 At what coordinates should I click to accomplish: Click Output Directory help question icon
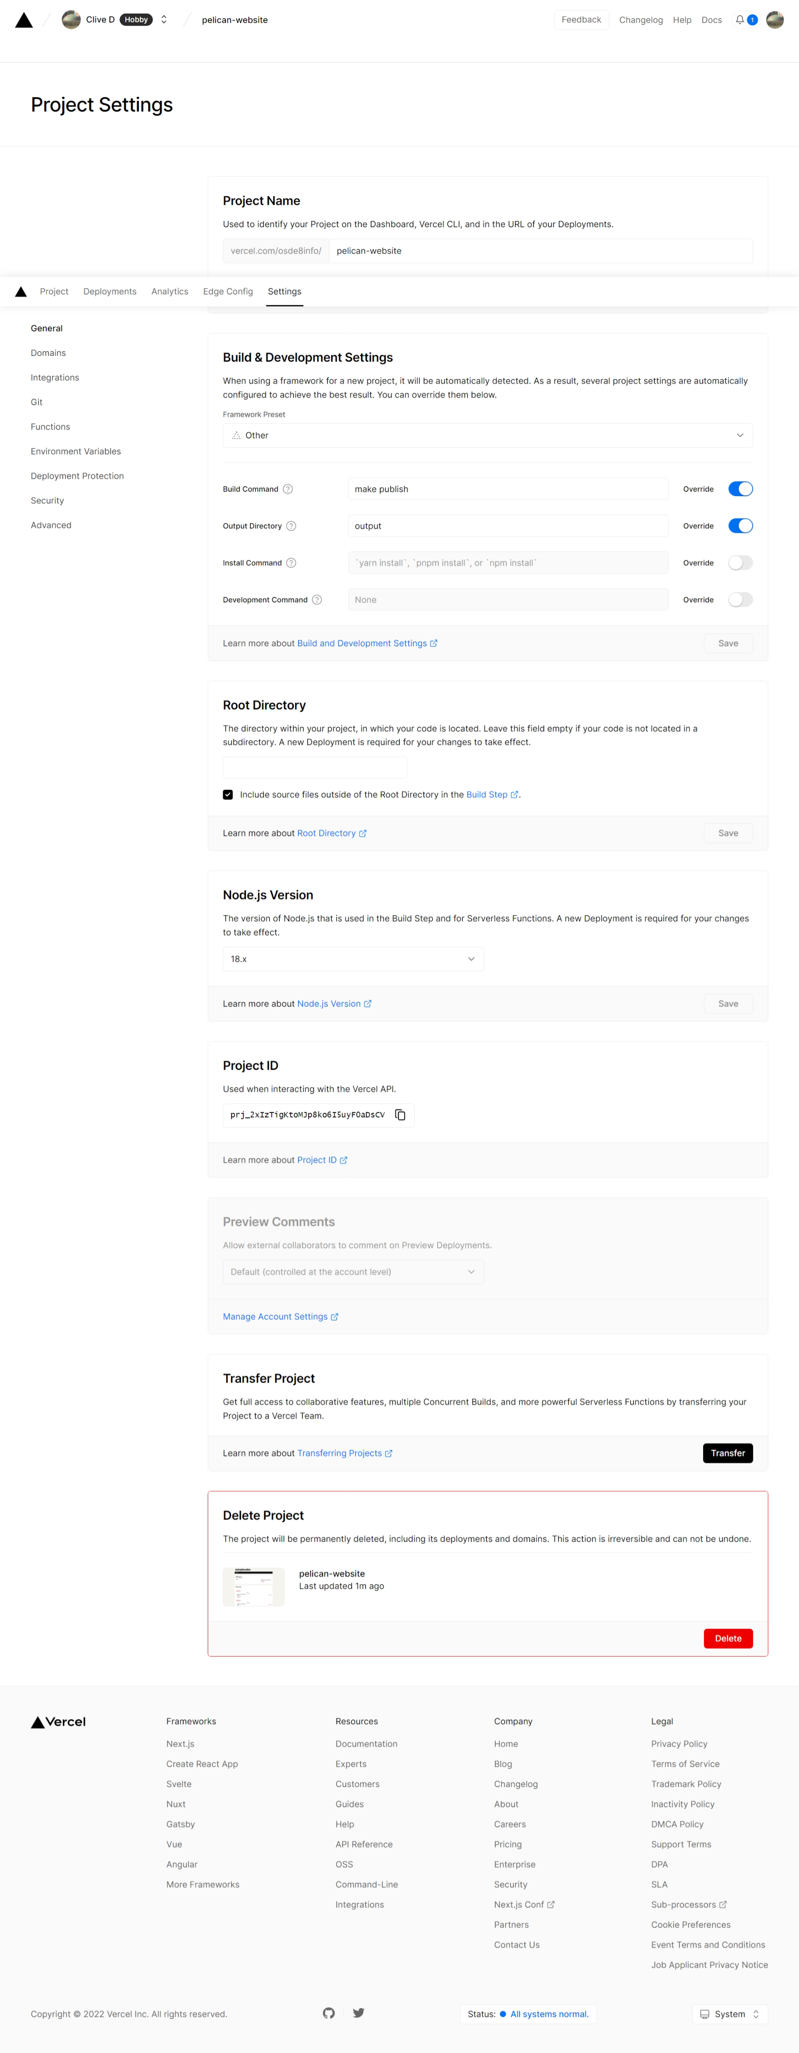click(292, 526)
